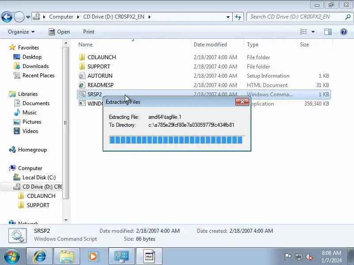Image resolution: width=354 pixels, height=265 pixels.
Task: Change your view icon button
Action: (x=304, y=32)
